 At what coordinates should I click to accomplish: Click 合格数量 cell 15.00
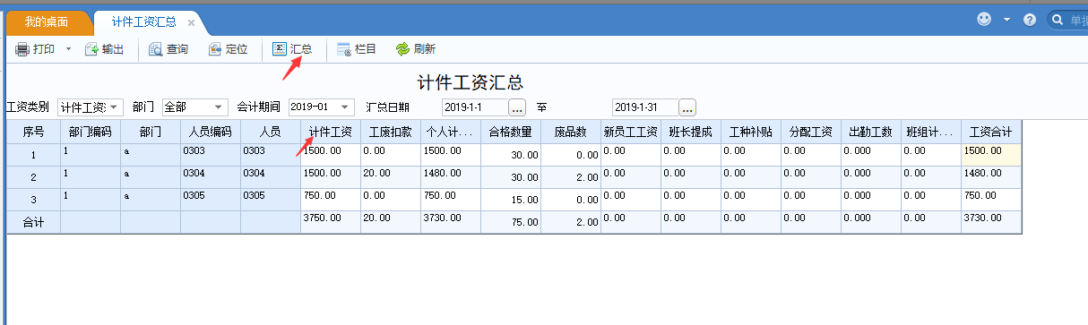[511, 199]
